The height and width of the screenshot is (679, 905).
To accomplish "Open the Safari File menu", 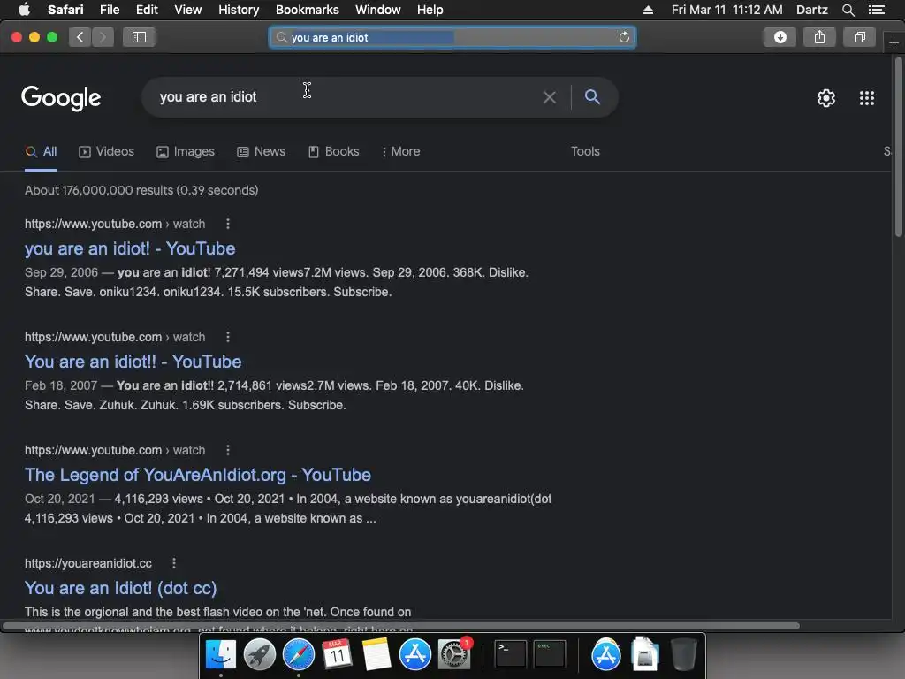I will (x=109, y=10).
